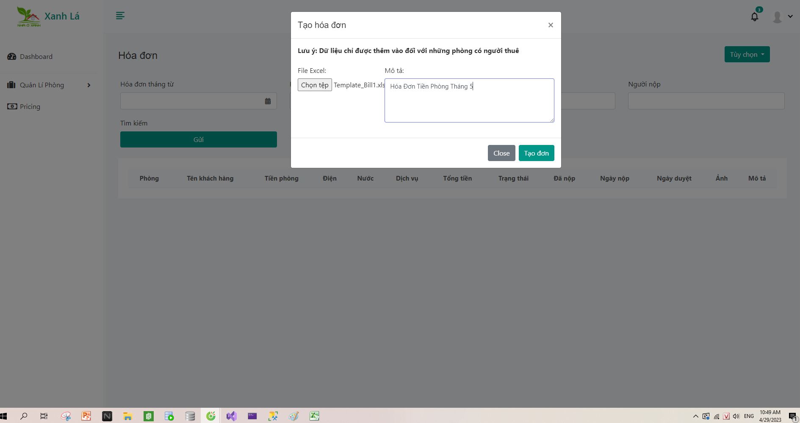The width and height of the screenshot is (800, 423).
Task: Click the Gửi search button
Action: 198,139
